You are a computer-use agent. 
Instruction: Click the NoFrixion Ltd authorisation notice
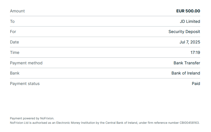[105, 123]
